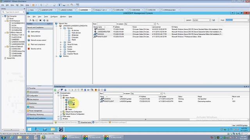Screen dimensions: 250x140
Task: Click the Library search box in VMware
Action: tap(13, 12)
